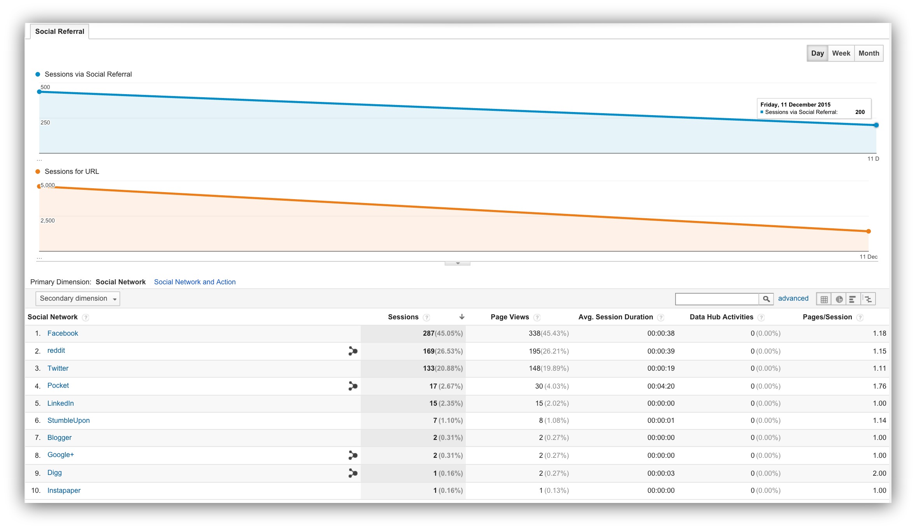Click the 11 December blue data point
Image resolution: width=916 pixels, height=529 pixels.
(x=876, y=125)
